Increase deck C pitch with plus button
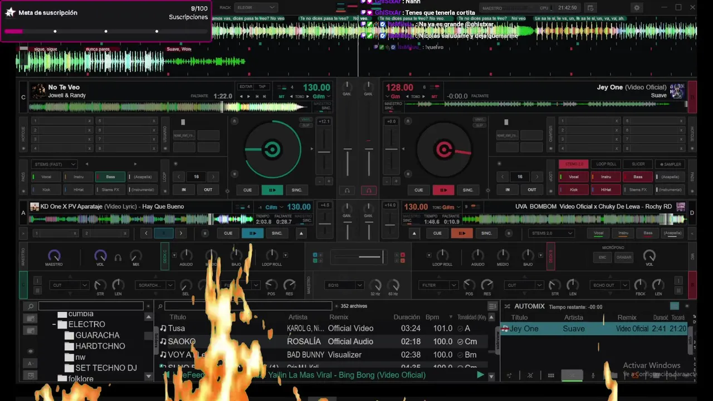 click(329, 181)
